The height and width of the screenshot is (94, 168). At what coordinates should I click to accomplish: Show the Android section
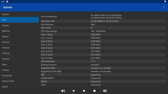coord(19,42)
